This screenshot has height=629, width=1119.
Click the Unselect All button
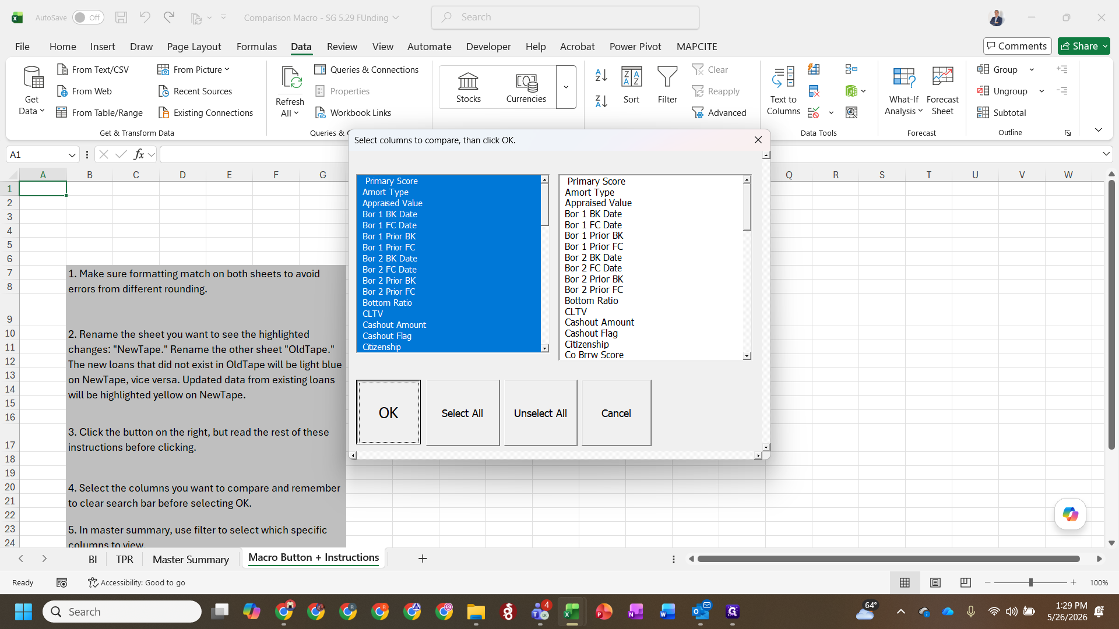click(540, 412)
